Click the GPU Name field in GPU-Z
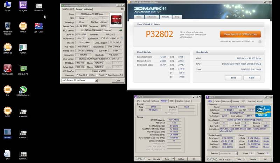Screen dimensions: 280x163 (92, 14)
